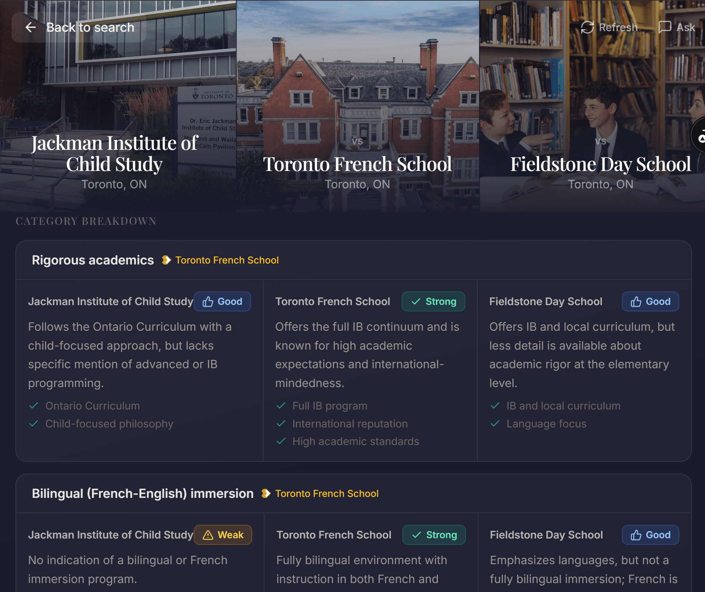Select the Rigorous academics category header
The image size is (705, 592).
[x=93, y=260]
